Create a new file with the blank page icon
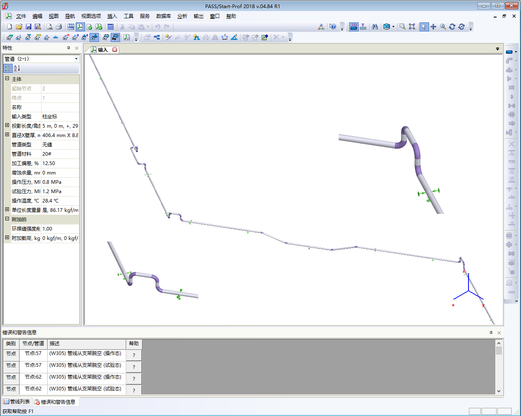This screenshot has width=521, height=416. tap(9, 26)
